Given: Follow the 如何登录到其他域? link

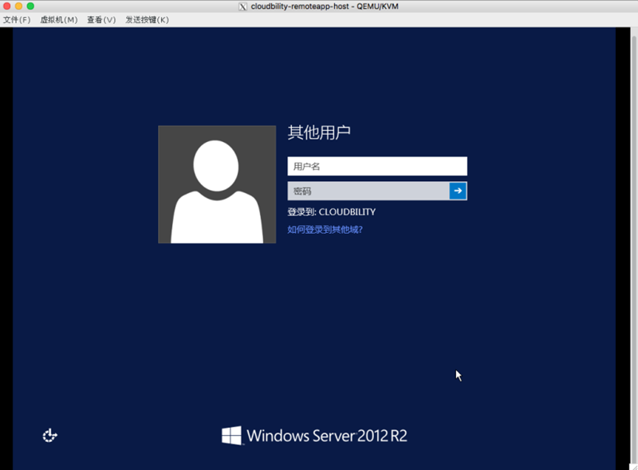Looking at the screenshot, I should pos(325,229).
